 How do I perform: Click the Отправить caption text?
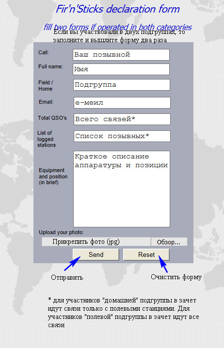(67, 277)
